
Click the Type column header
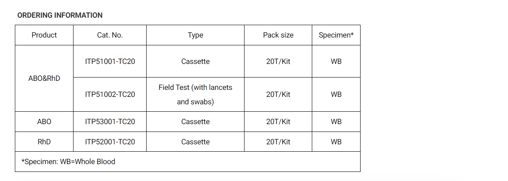pos(195,35)
